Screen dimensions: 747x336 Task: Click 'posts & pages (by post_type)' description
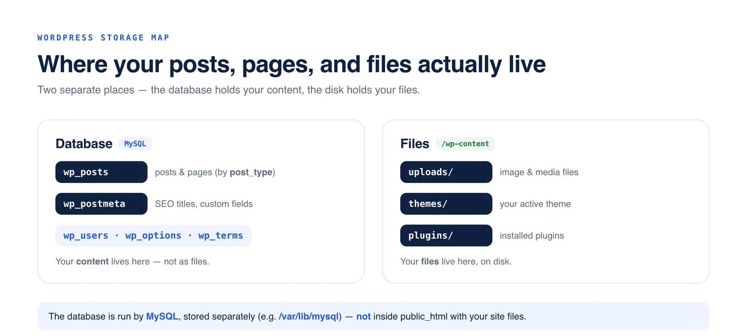pos(215,172)
